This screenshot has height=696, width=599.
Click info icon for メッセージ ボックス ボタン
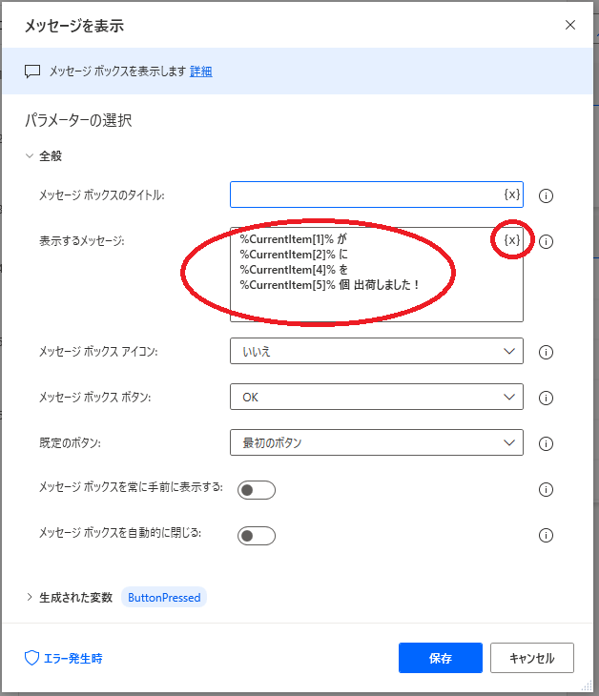[x=547, y=398]
